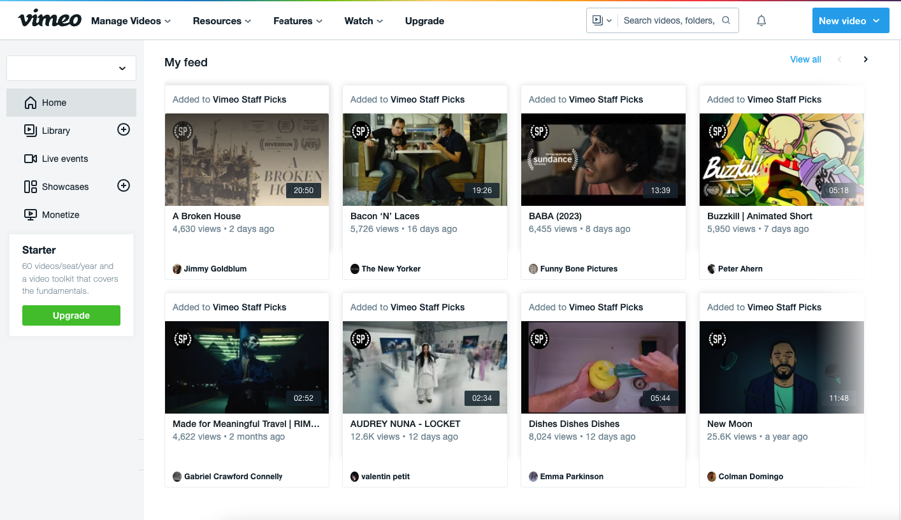The width and height of the screenshot is (901, 520).
Task: Open the Watch menu
Action: (363, 21)
